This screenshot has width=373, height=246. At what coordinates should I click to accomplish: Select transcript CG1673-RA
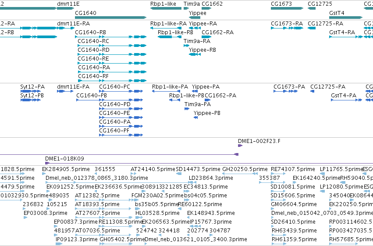pos(287,28)
